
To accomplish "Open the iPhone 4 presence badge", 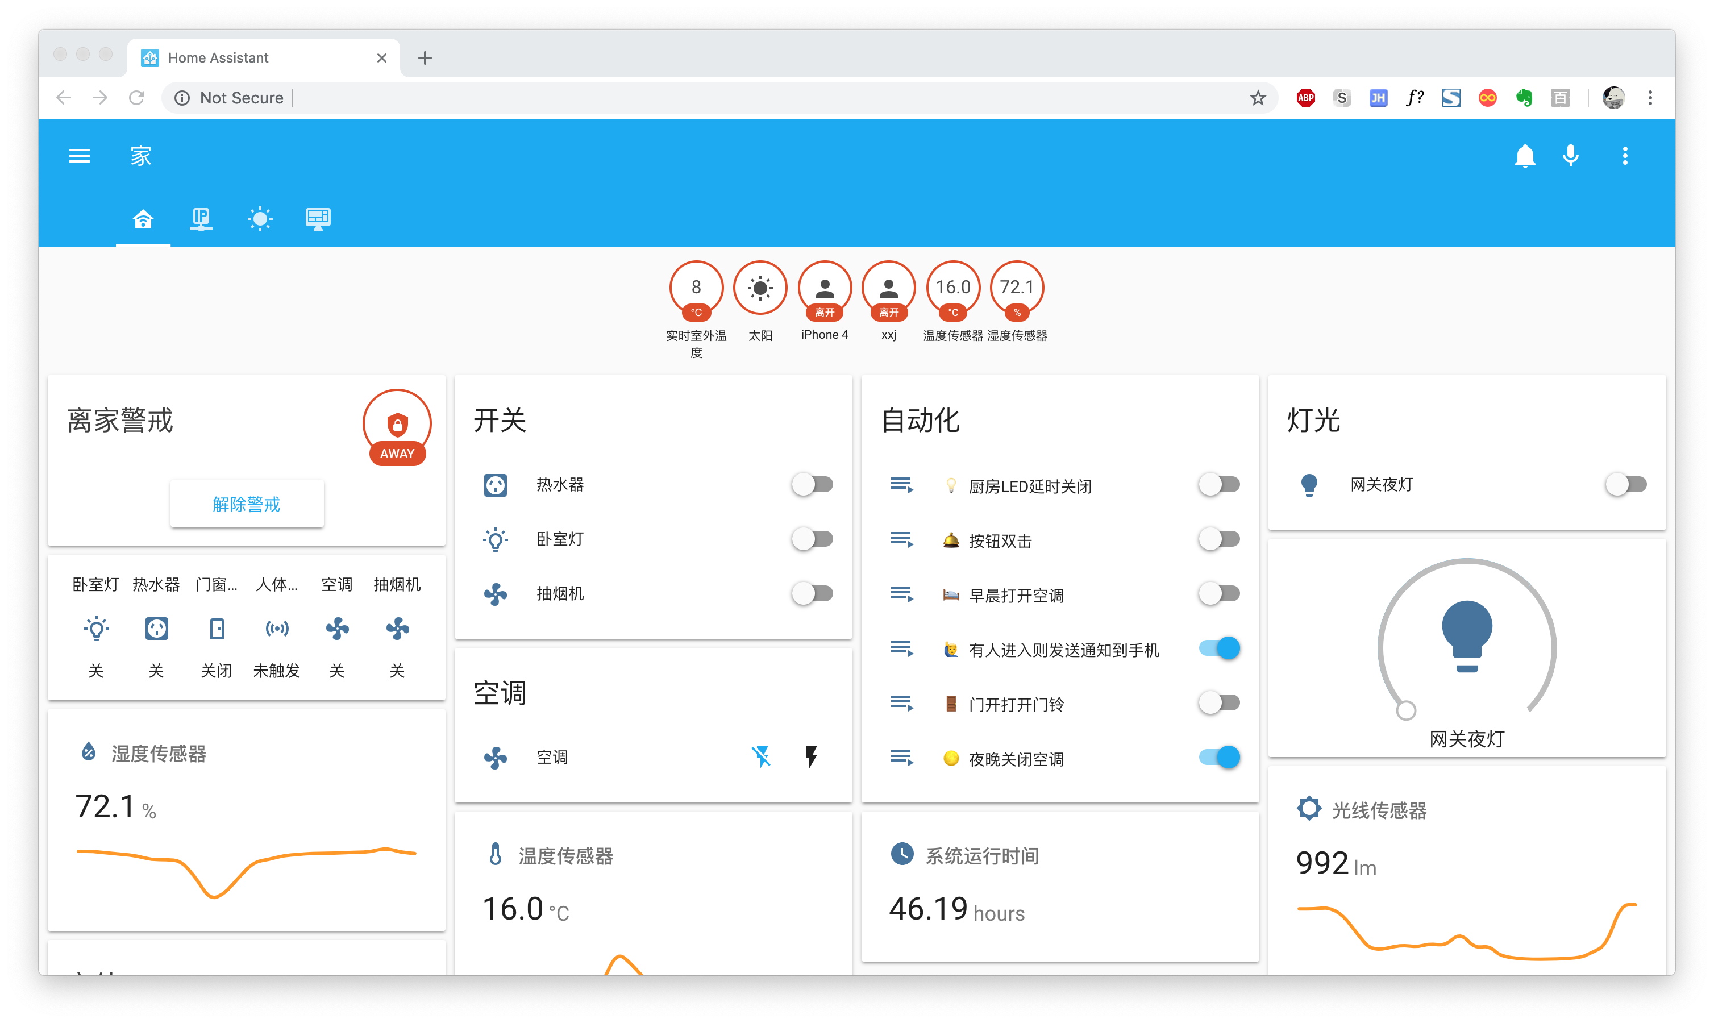I will 824,288.
